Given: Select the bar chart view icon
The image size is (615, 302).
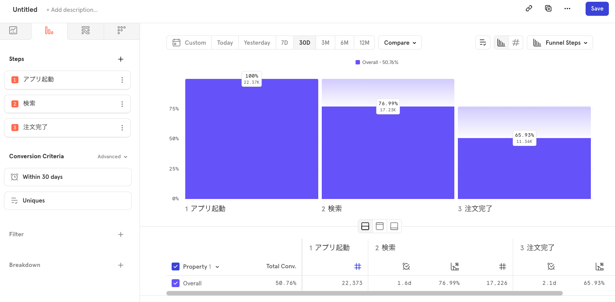Looking at the screenshot, I should pos(501,42).
